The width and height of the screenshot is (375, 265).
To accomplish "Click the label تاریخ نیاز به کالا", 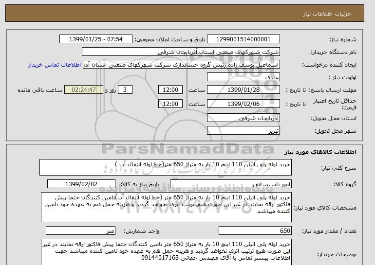I will tap(140, 184).
